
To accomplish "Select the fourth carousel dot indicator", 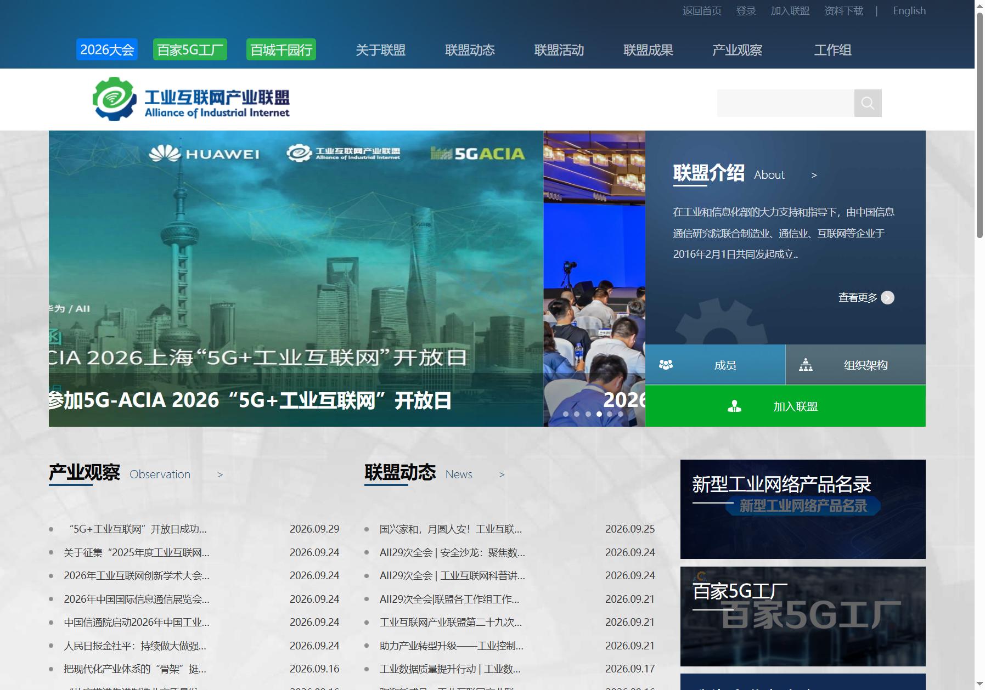I will pyautogui.click(x=599, y=414).
